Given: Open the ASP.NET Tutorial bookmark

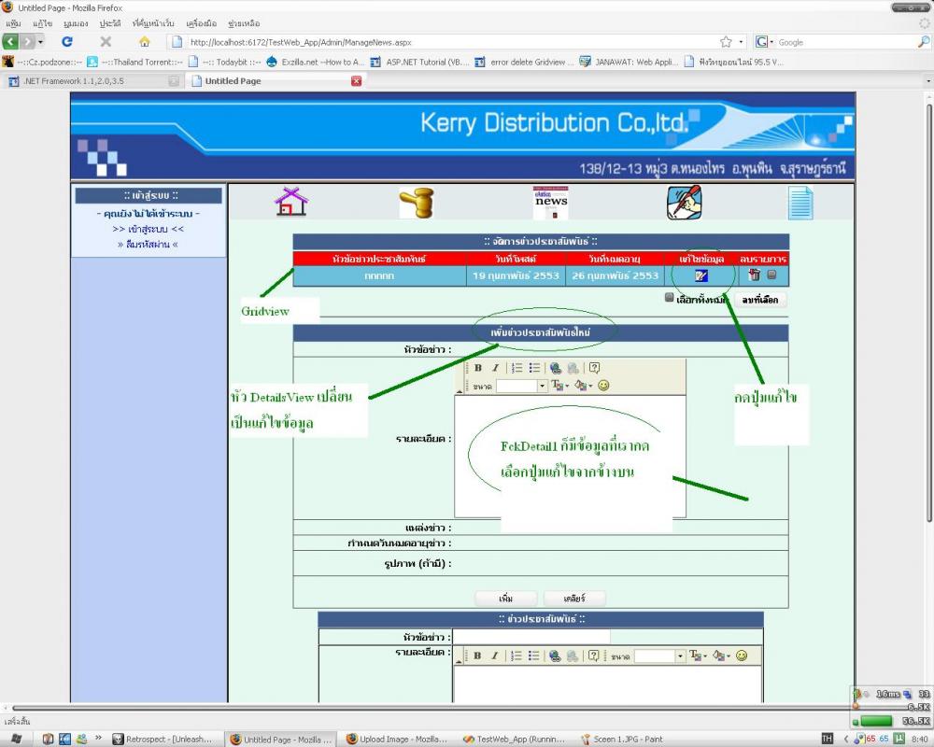Looking at the screenshot, I should coord(419,62).
